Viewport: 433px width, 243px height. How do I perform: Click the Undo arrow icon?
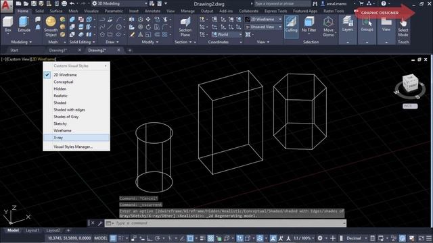coord(72,3)
